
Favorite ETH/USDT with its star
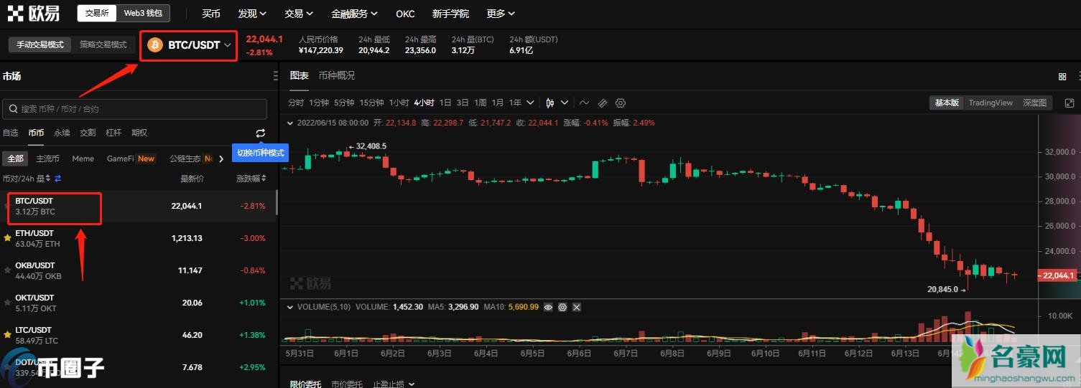(x=7, y=237)
